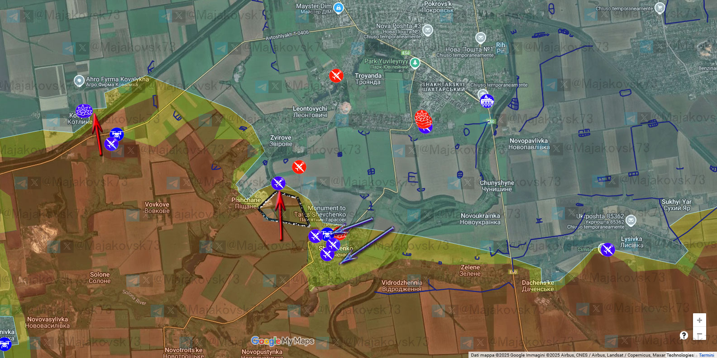Image resolution: width=717 pixels, height=358 pixels.
Task: Open blue aircraft marker above Pishchane outline
Action: click(x=278, y=183)
